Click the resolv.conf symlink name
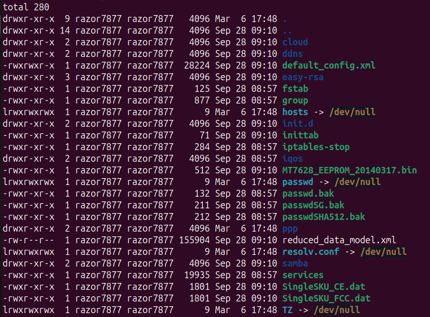 coord(310,252)
